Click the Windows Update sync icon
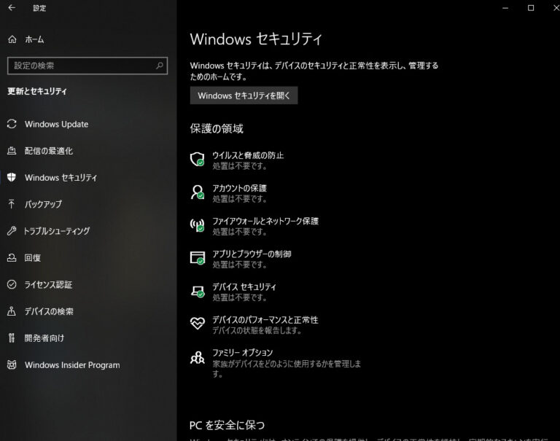This screenshot has height=441, width=560. [x=12, y=124]
